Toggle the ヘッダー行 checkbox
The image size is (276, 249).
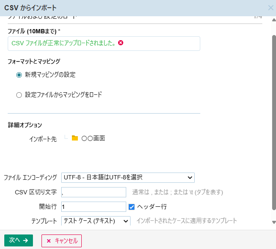(132, 207)
